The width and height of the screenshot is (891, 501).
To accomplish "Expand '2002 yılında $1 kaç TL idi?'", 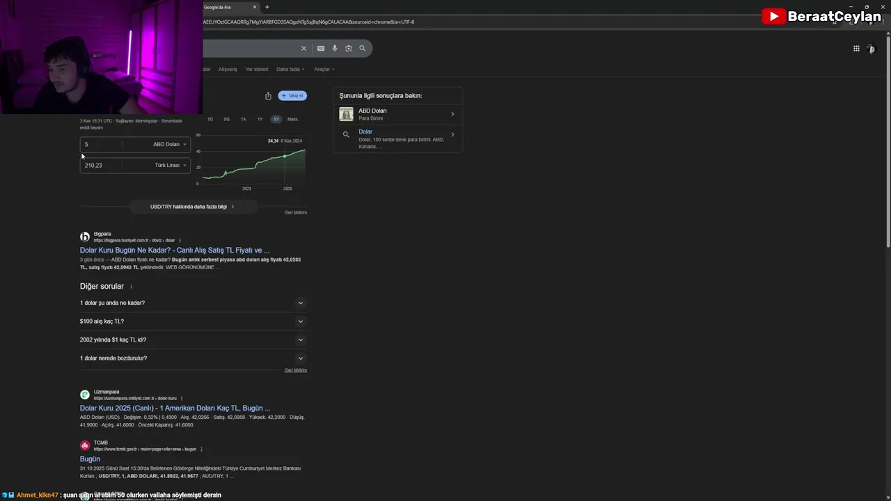I will pos(193,340).
